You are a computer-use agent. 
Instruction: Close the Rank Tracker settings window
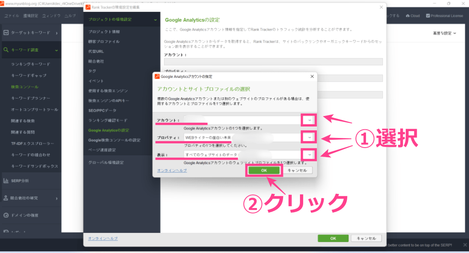tap(381, 7)
